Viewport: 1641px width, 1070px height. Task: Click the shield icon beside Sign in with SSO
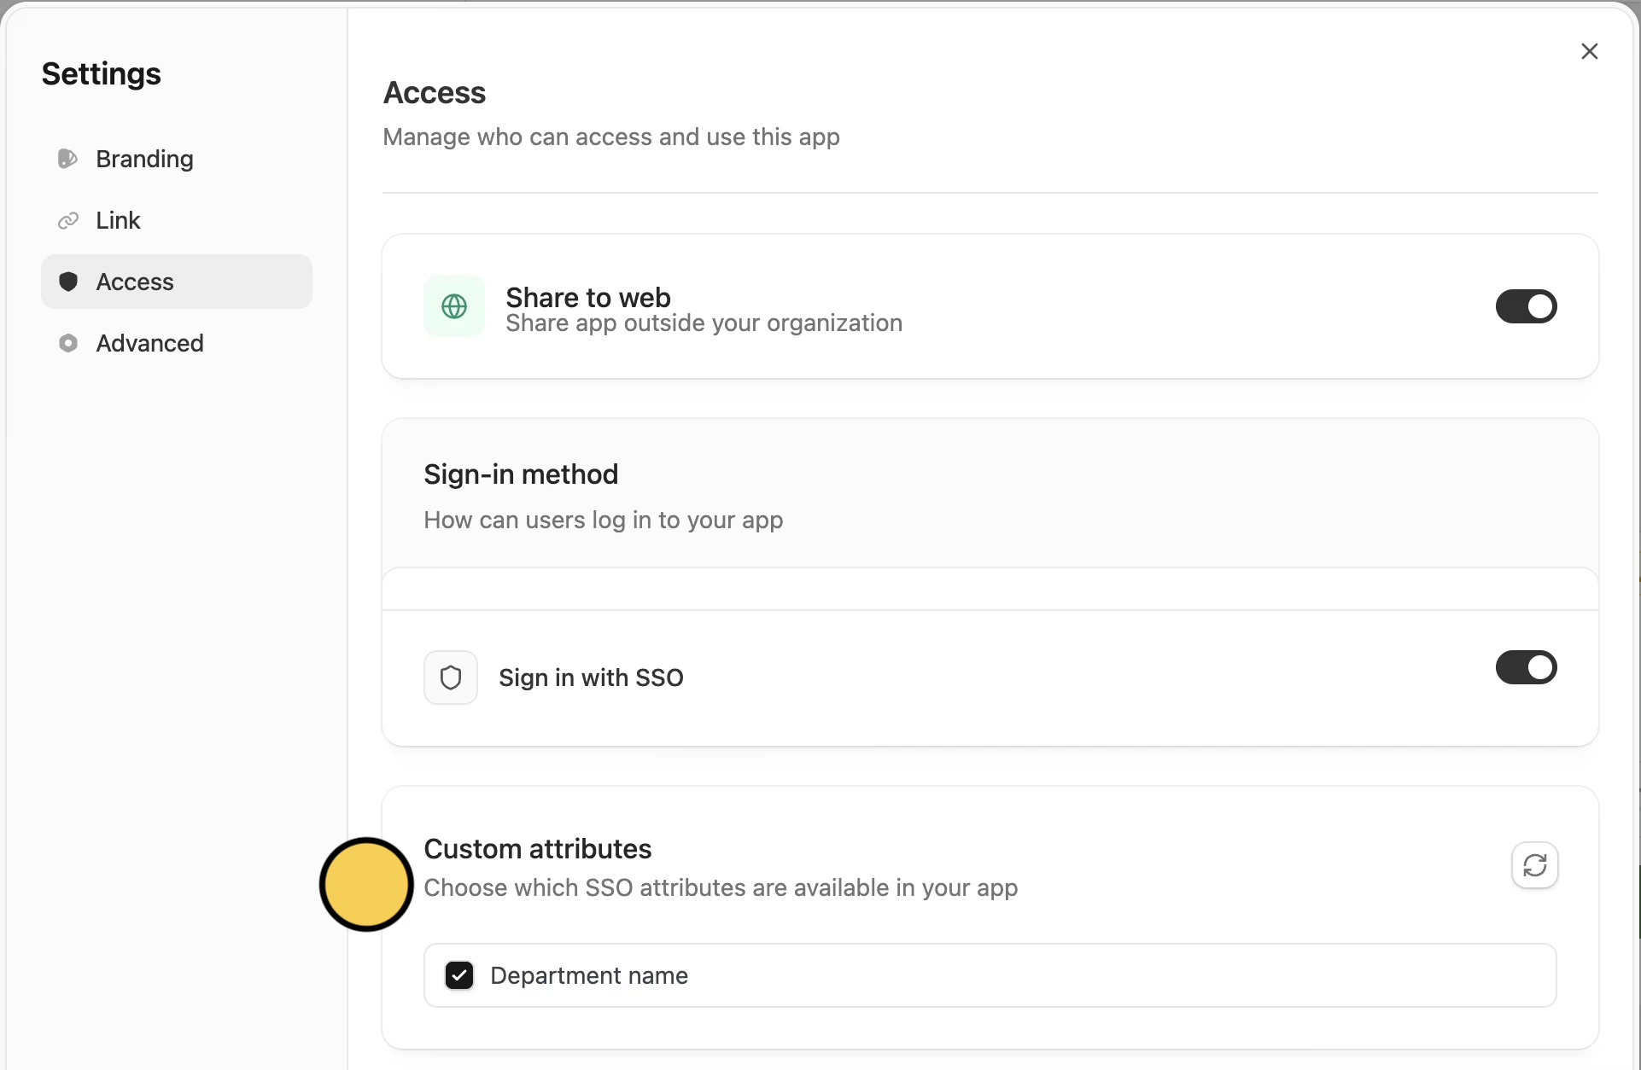click(450, 677)
